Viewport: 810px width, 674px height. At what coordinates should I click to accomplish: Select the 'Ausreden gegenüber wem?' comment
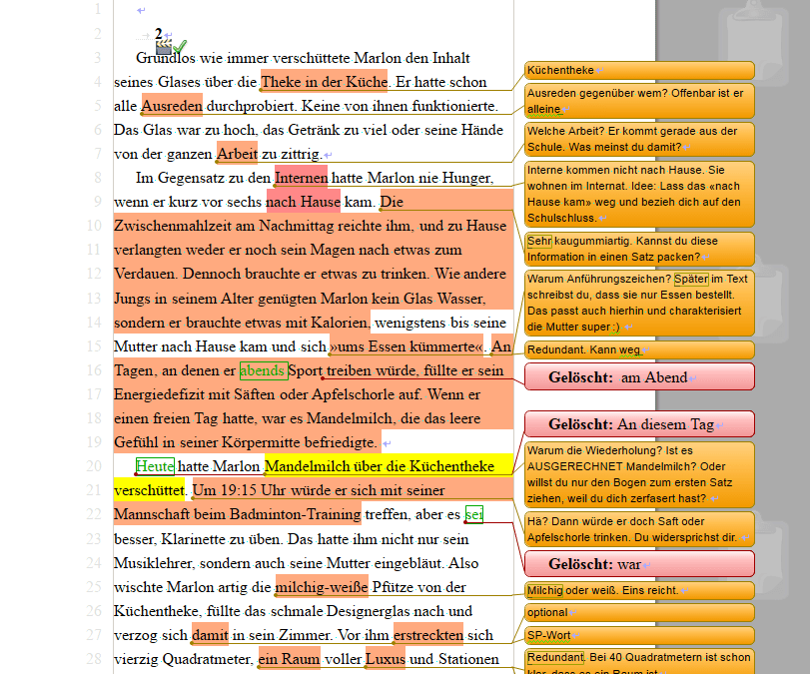pyautogui.click(x=639, y=100)
